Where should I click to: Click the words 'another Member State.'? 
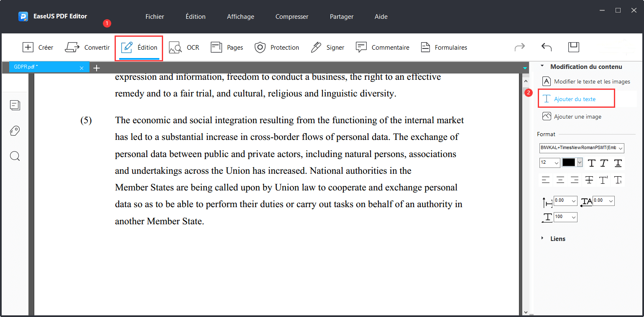click(159, 221)
